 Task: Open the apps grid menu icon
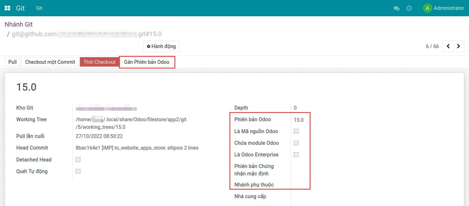click(8, 8)
